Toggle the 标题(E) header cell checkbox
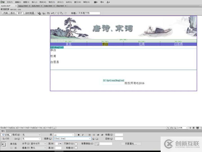This screenshot has height=152, width=202. [x=76, y=148]
